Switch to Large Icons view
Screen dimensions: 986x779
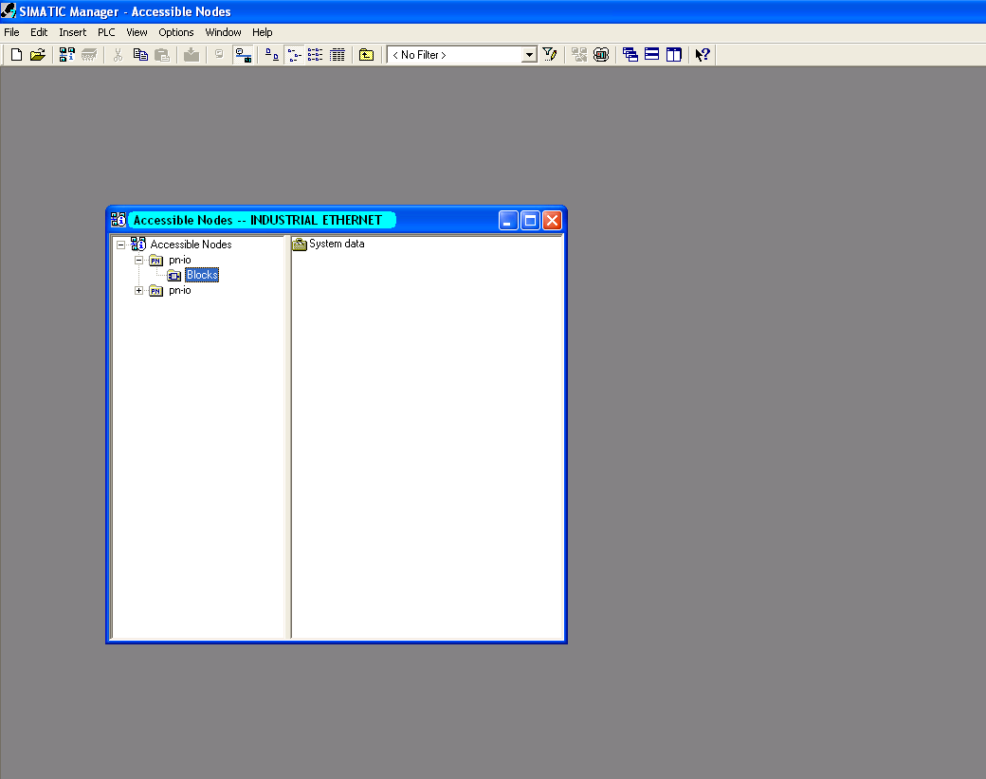[x=272, y=55]
